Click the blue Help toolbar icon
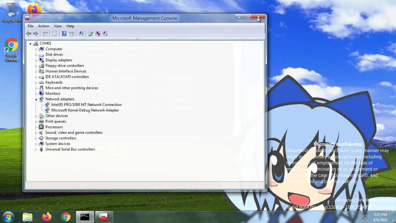 coord(64,34)
